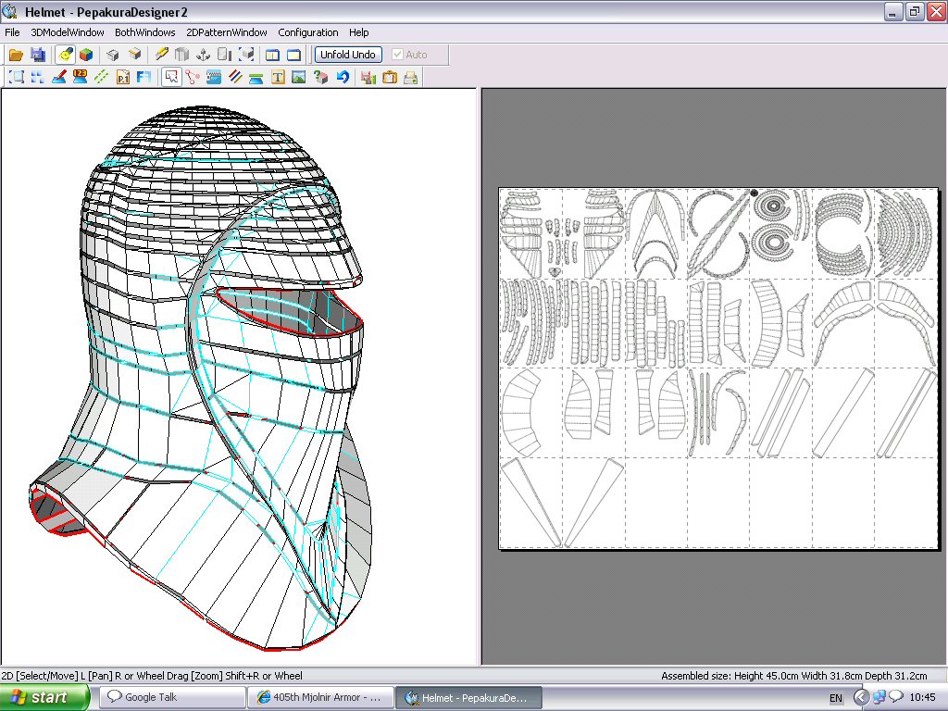The width and height of the screenshot is (948, 711).
Task: Open the Help menu
Action: [x=358, y=32]
